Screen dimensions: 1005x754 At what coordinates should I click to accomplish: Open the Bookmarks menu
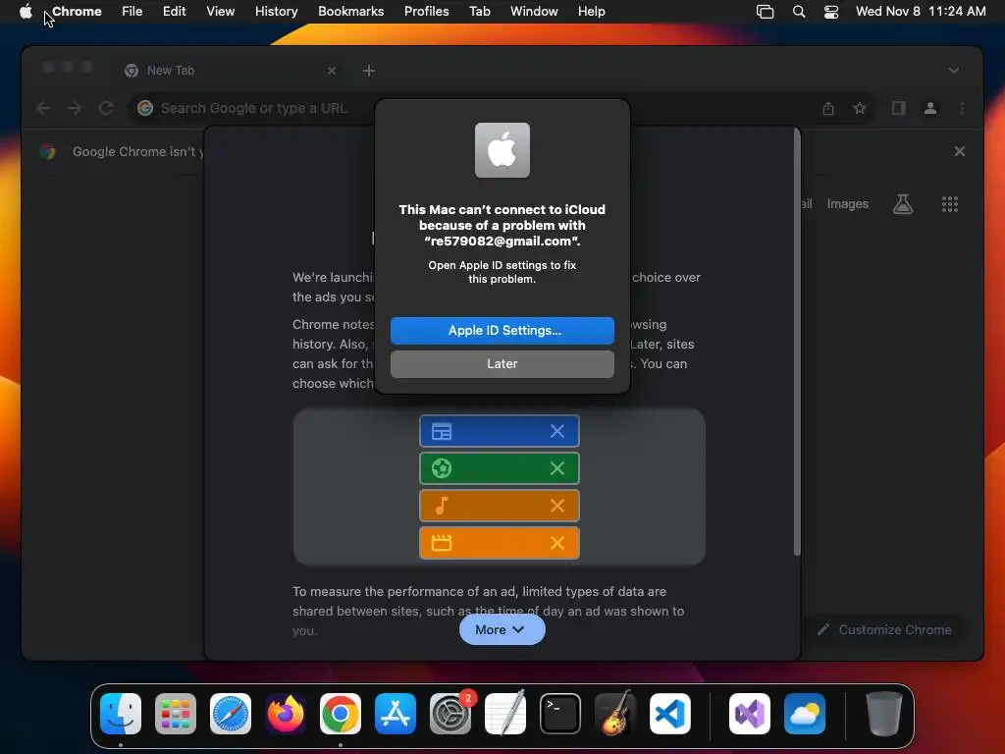(x=350, y=11)
